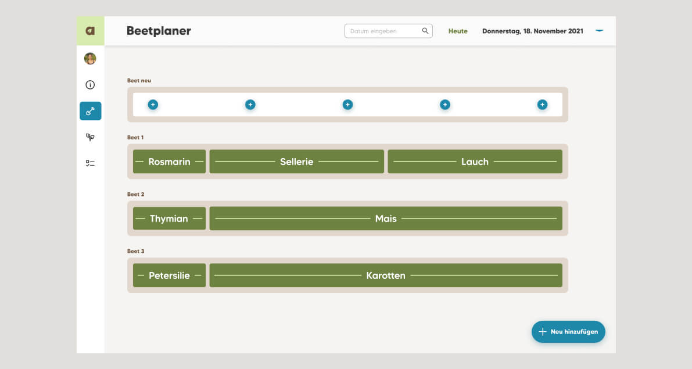692x369 pixels.
Task: Select the Rosmarin plant block
Action: click(x=169, y=162)
